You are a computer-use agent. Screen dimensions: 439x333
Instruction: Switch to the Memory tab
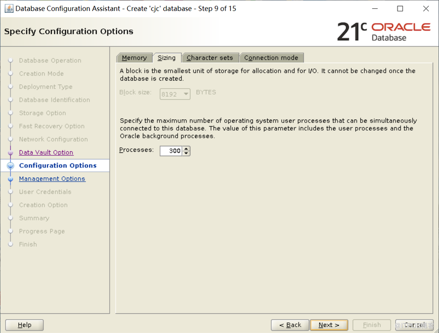coord(134,58)
